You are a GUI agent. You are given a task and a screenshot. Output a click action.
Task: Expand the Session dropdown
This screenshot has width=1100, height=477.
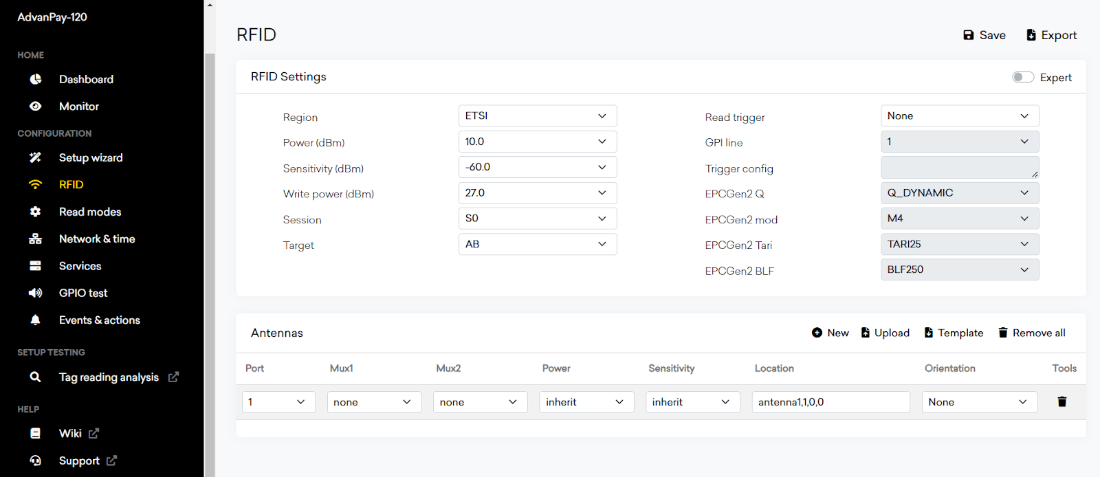[x=537, y=219]
